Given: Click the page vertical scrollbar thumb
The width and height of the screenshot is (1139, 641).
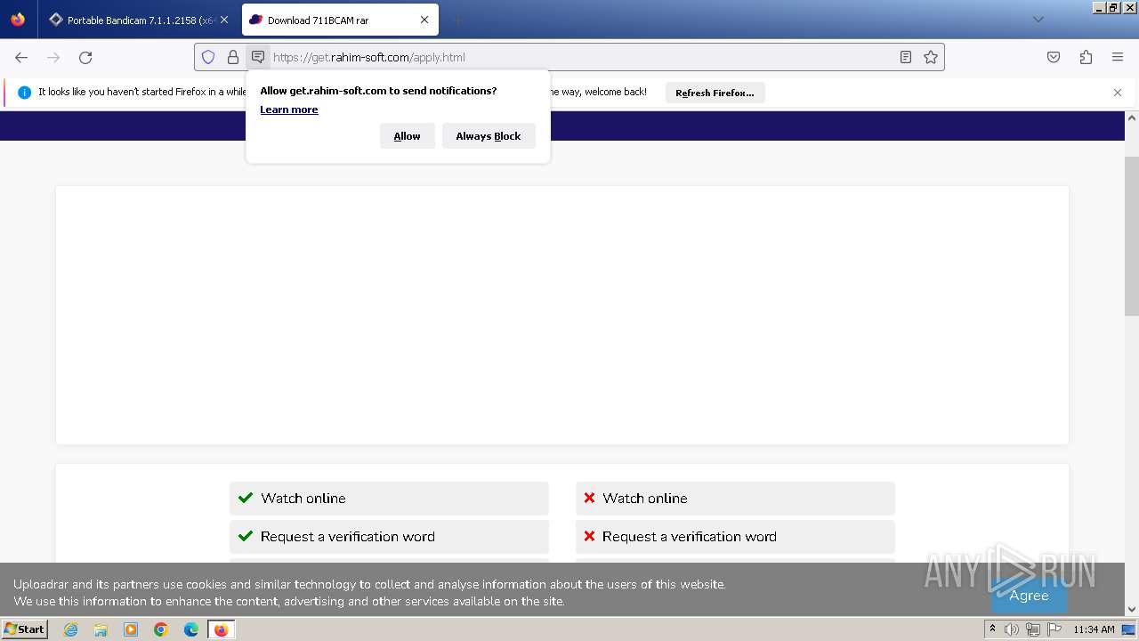Looking at the screenshot, I should [1132, 236].
